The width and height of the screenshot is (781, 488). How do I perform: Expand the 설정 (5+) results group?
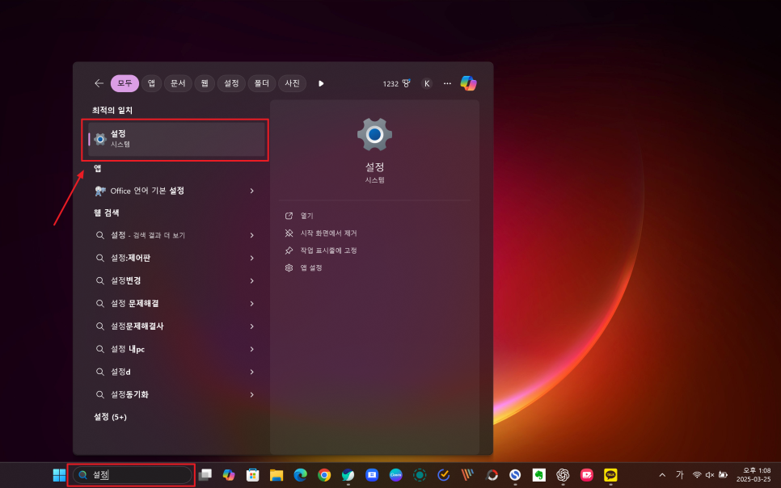(x=110, y=417)
